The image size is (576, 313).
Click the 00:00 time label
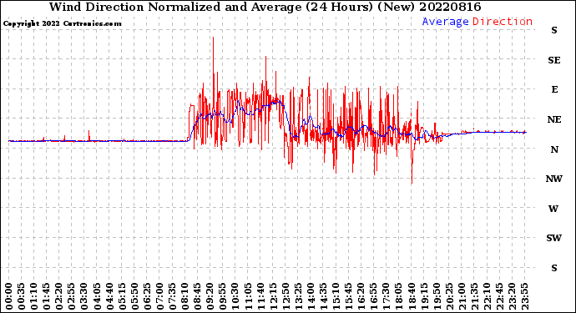(9, 296)
